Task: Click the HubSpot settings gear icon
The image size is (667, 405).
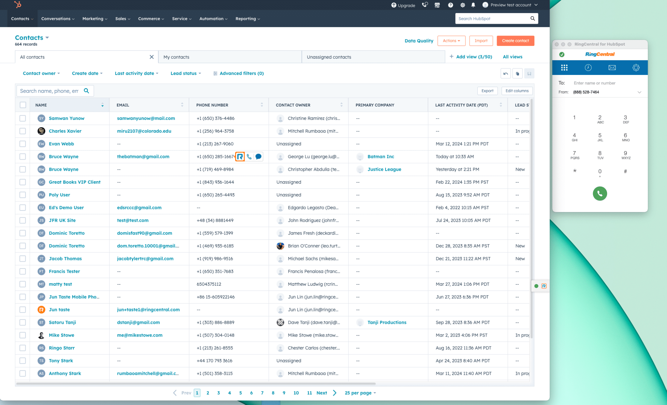Action: tap(462, 5)
